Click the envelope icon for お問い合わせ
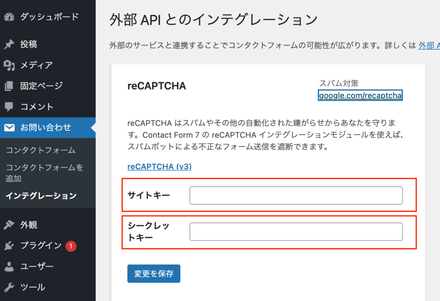This screenshot has width=440, height=301. (x=9, y=127)
